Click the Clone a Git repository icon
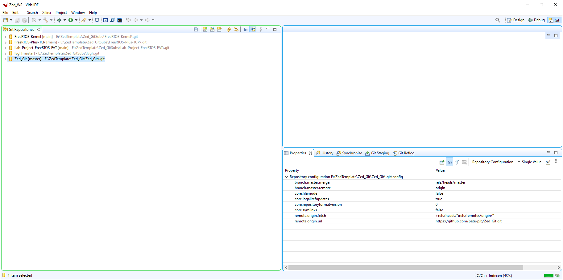This screenshot has width=563, height=280. click(212, 29)
